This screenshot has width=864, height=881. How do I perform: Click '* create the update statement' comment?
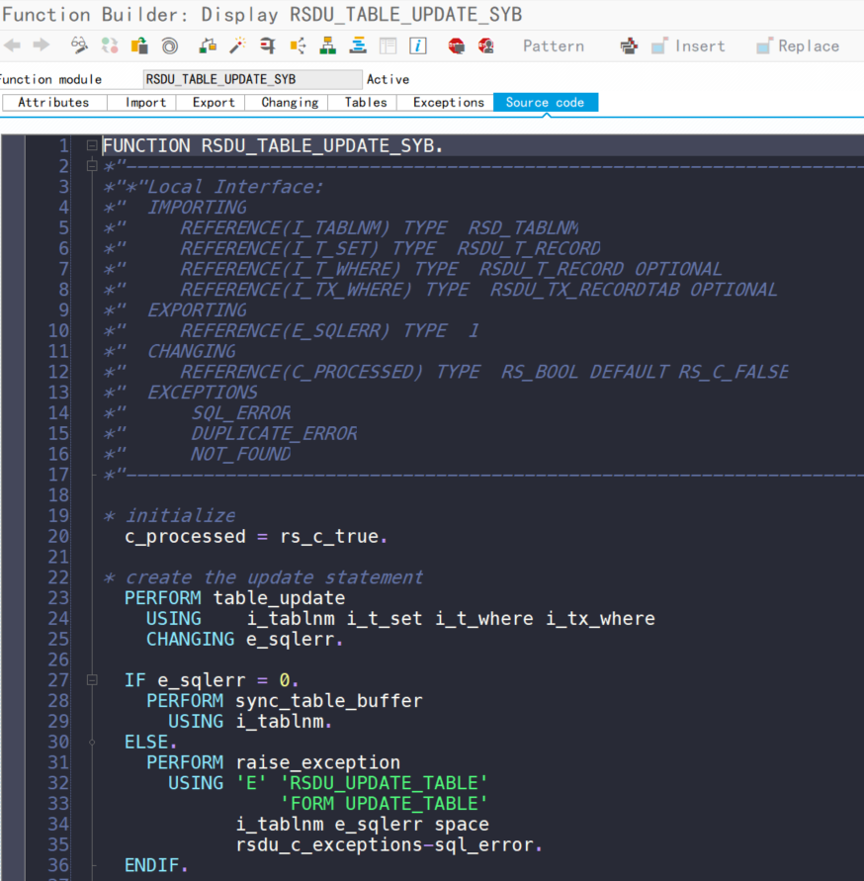click(263, 577)
